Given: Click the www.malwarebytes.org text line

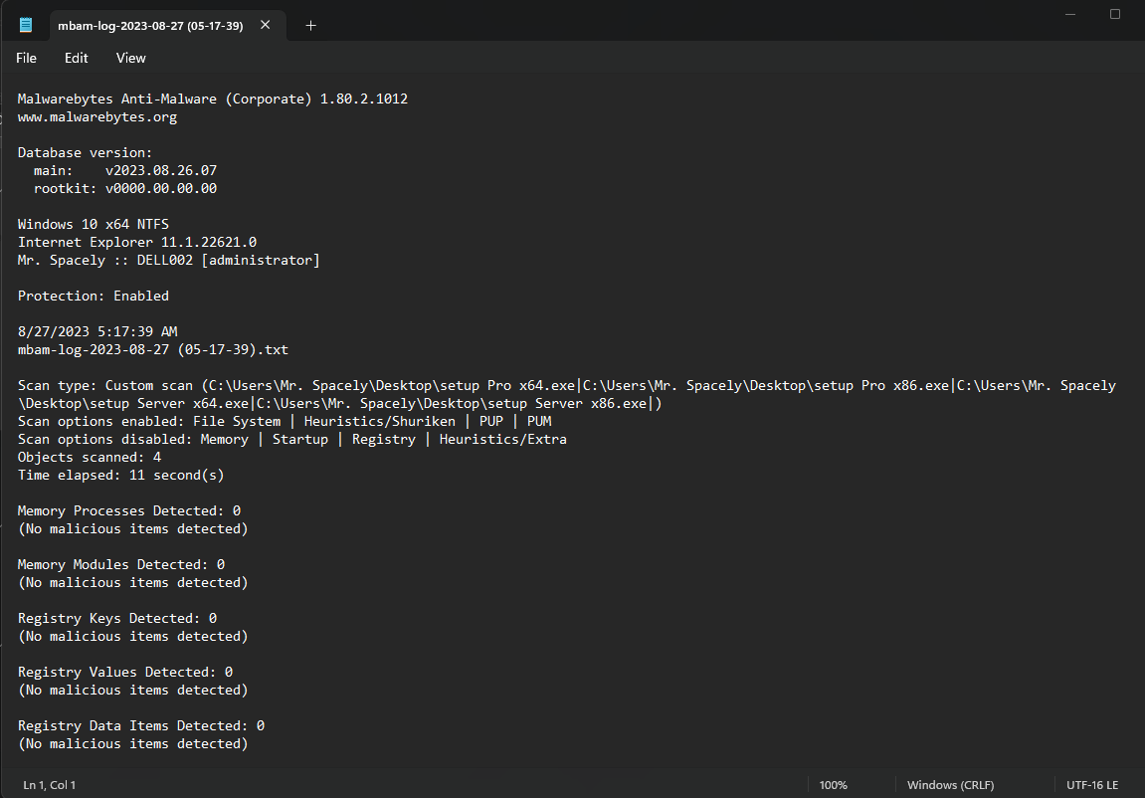Looking at the screenshot, I should [x=97, y=116].
